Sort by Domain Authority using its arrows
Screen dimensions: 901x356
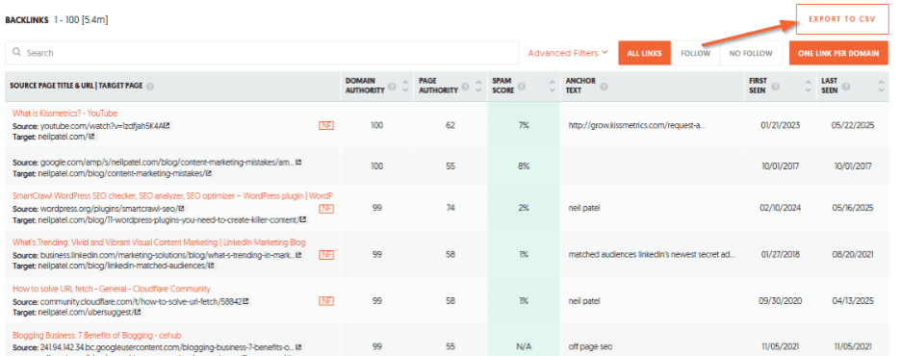coord(405,86)
